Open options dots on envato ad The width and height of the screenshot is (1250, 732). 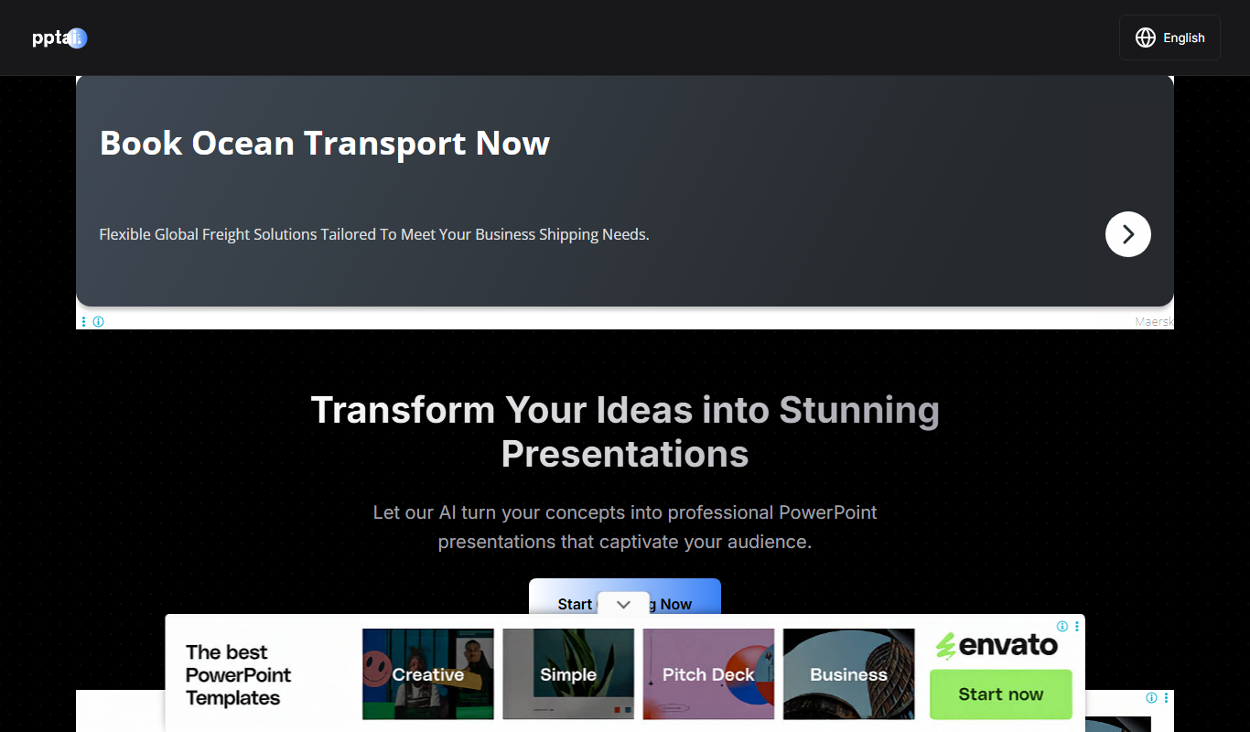point(1077,627)
